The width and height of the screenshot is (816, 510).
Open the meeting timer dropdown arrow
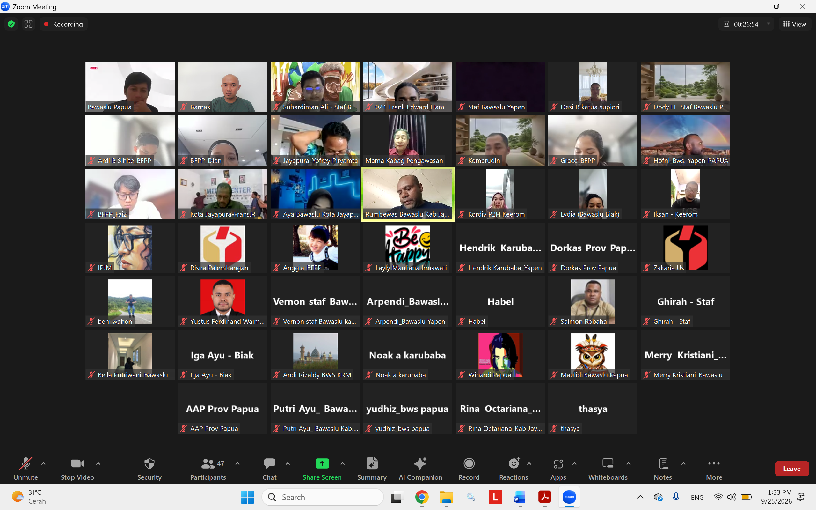coord(769,24)
